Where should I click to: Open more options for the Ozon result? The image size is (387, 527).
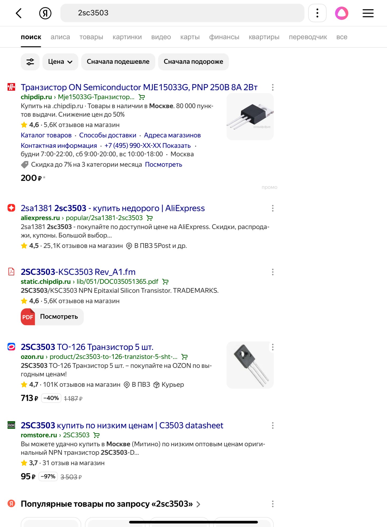tap(273, 347)
